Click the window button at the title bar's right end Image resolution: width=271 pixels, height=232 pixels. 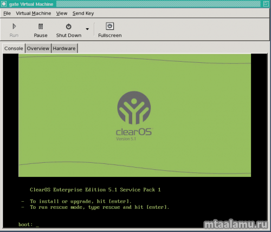click(266, 4)
